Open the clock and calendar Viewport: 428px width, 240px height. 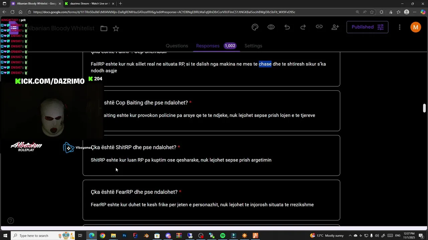(409, 236)
